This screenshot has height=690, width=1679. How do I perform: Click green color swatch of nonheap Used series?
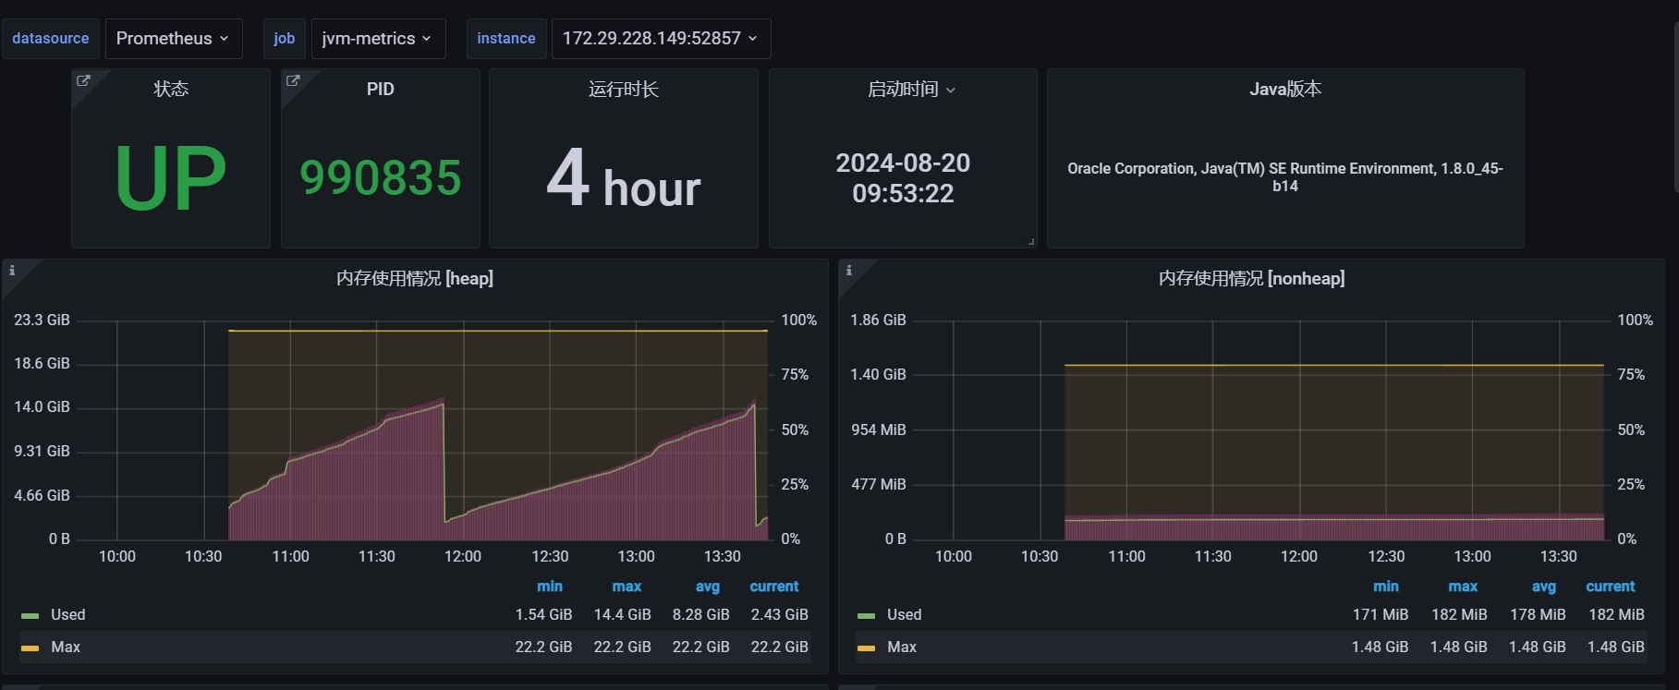[x=866, y=616]
